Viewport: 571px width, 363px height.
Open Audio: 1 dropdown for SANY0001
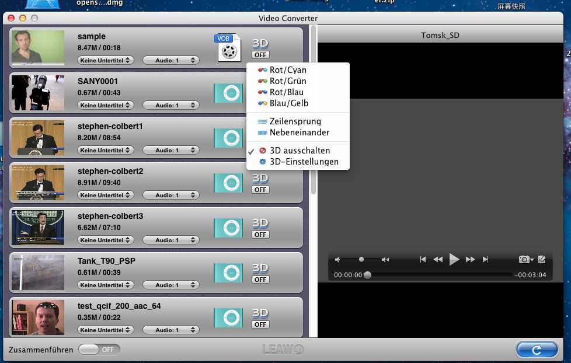tap(171, 105)
